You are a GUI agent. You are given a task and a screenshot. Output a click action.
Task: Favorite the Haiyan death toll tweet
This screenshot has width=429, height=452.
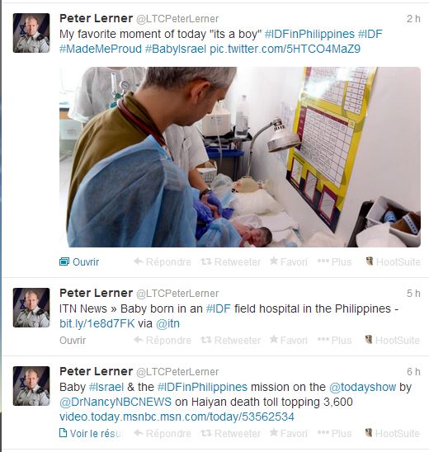tap(289, 433)
